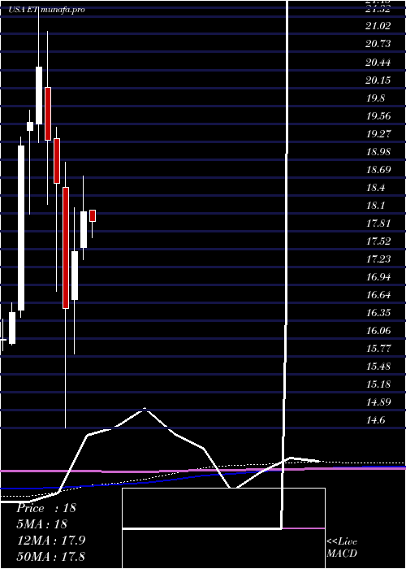Click the 5MA : 18 readout
The width and height of the screenshot is (406, 569).
42,524
